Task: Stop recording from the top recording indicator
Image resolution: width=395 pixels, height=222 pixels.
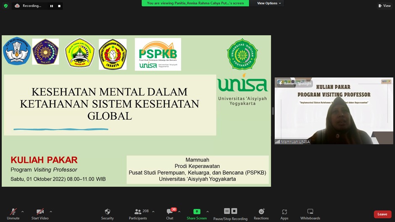Action: point(59,6)
